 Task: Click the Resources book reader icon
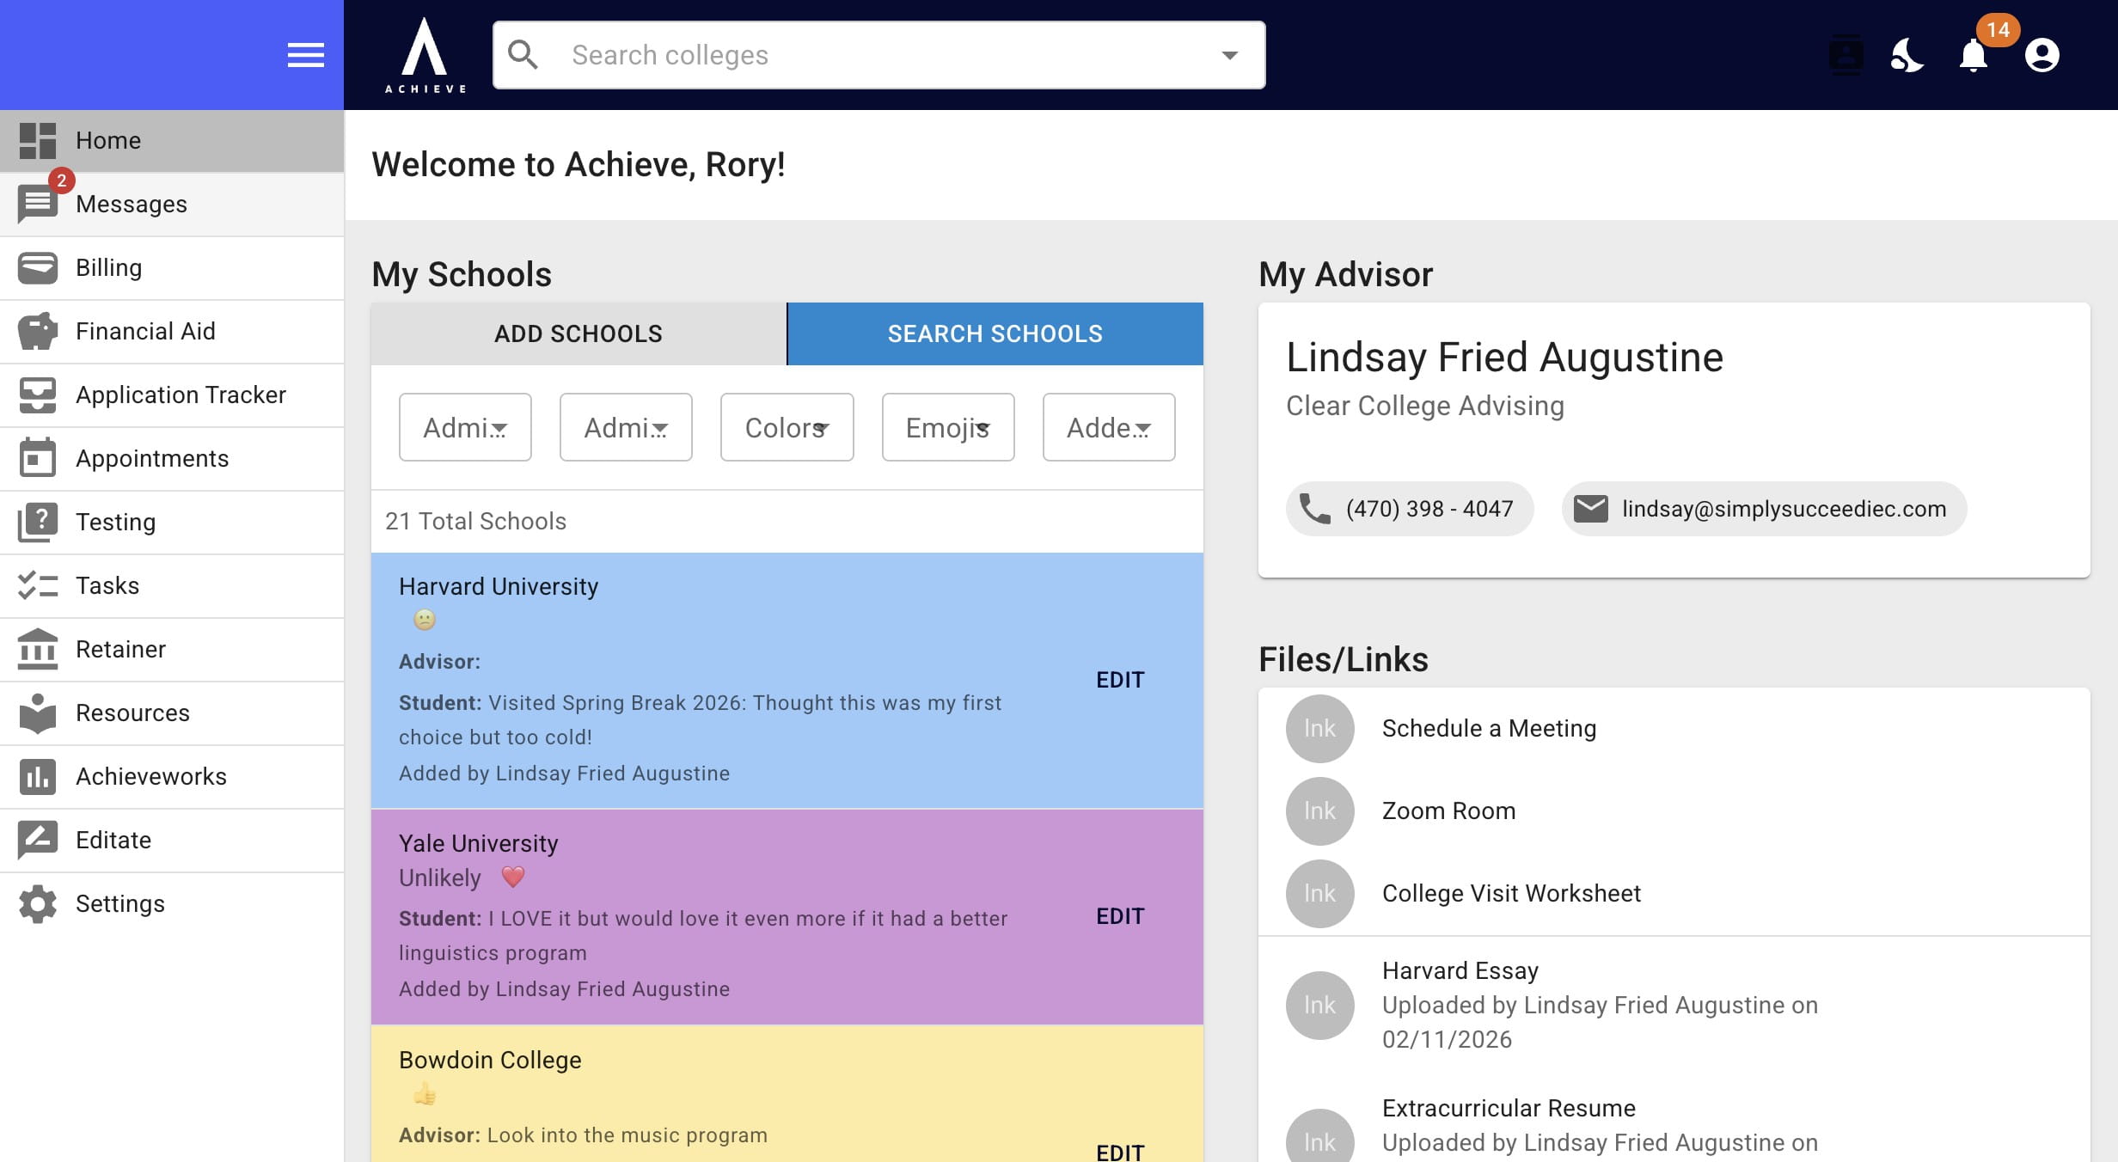coord(38,712)
